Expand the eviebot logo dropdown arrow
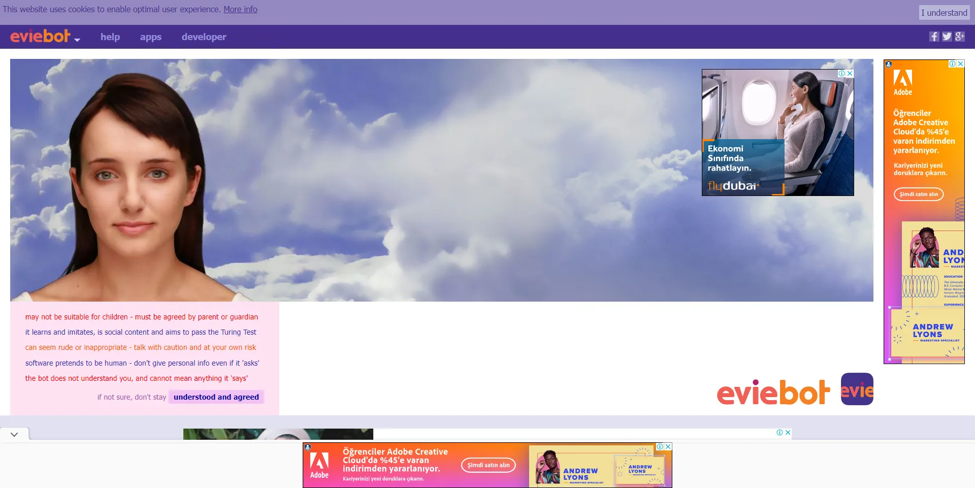975x488 pixels. pos(77,39)
